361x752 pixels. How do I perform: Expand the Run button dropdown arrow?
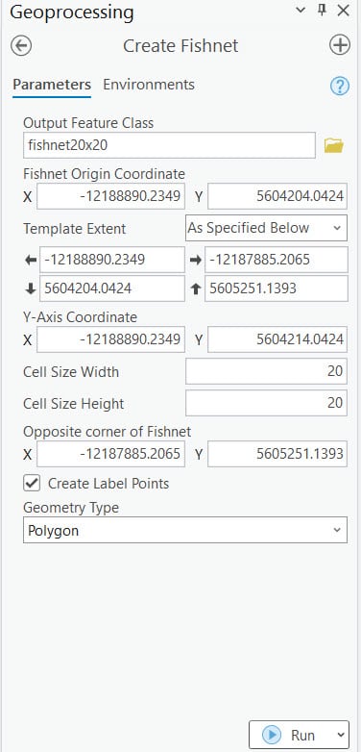(341, 735)
